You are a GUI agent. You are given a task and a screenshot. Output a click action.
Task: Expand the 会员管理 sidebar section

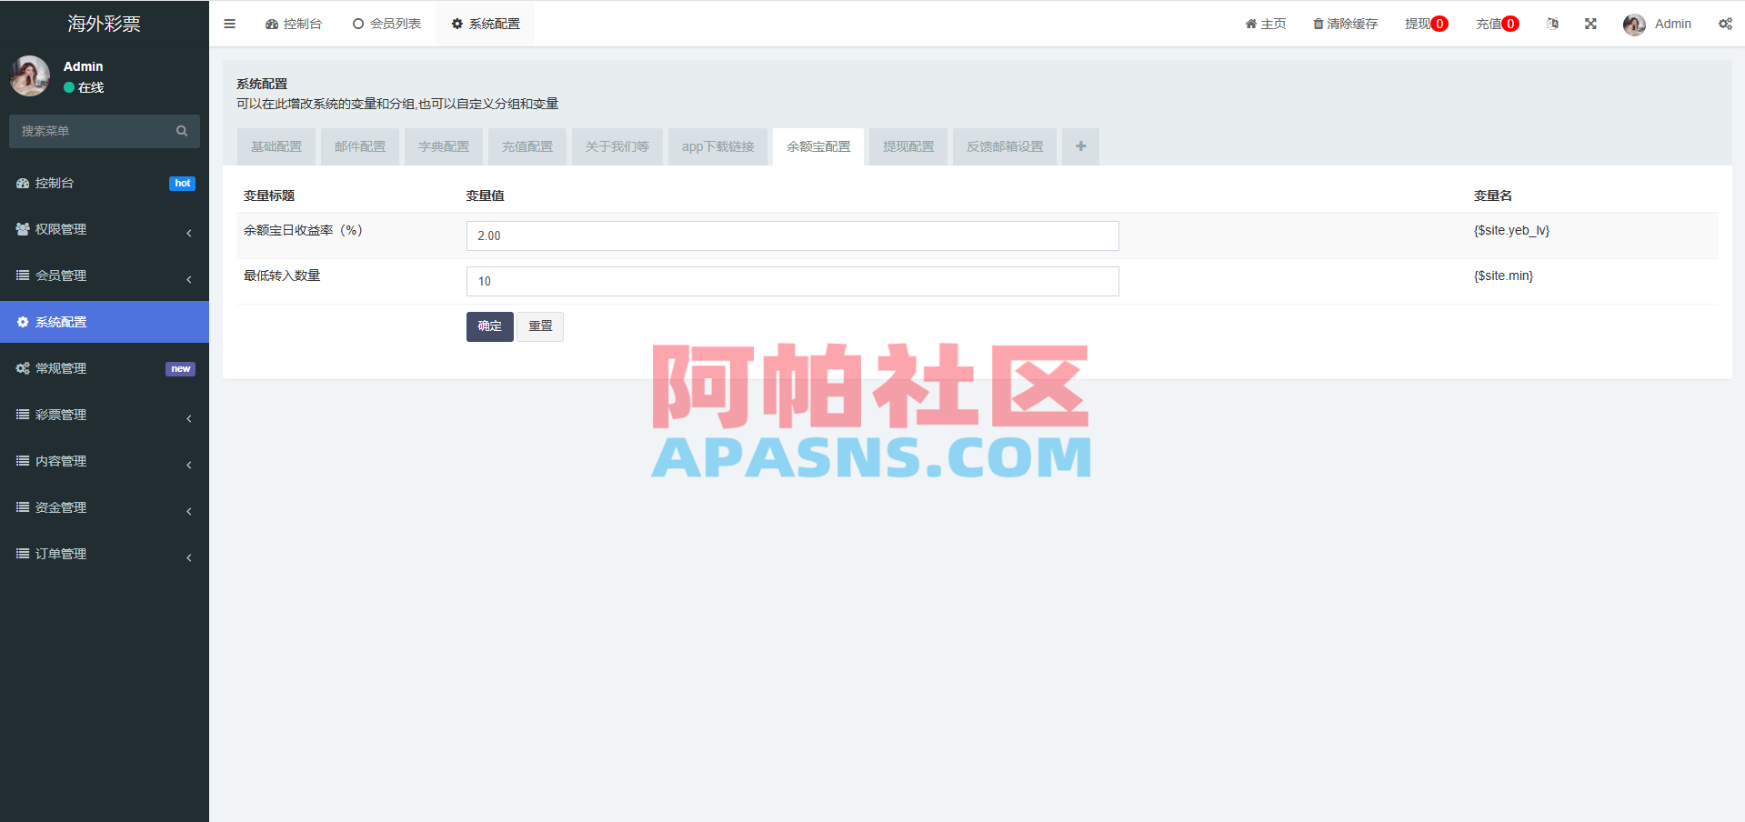(x=105, y=276)
